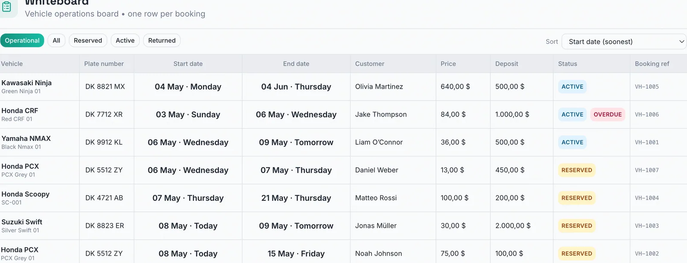The height and width of the screenshot is (263, 687).
Task: Click the Whiteboard clipboard icon
Action: [6, 6]
